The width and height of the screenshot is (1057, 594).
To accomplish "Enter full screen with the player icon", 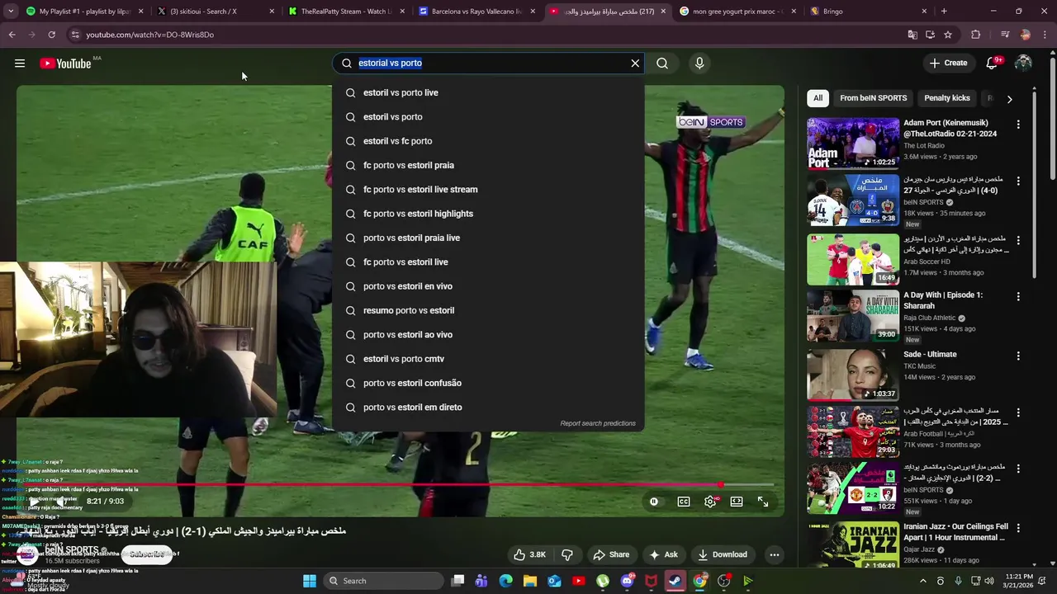I will [x=763, y=502].
